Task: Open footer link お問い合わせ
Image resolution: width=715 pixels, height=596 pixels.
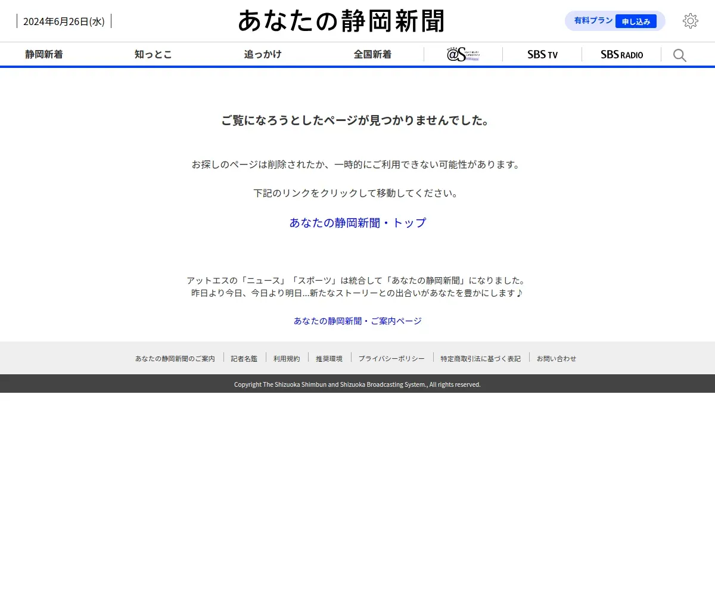Action: (x=557, y=358)
